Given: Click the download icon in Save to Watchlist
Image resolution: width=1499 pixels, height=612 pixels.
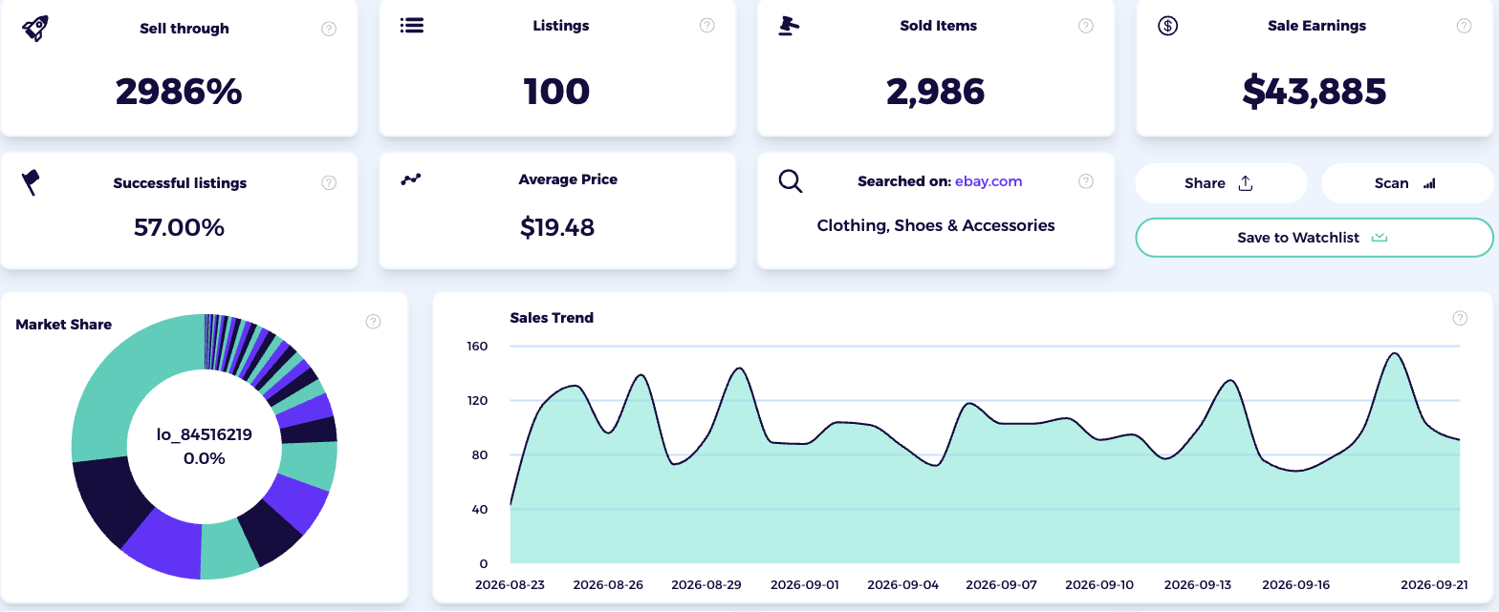Looking at the screenshot, I should click(1379, 238).
